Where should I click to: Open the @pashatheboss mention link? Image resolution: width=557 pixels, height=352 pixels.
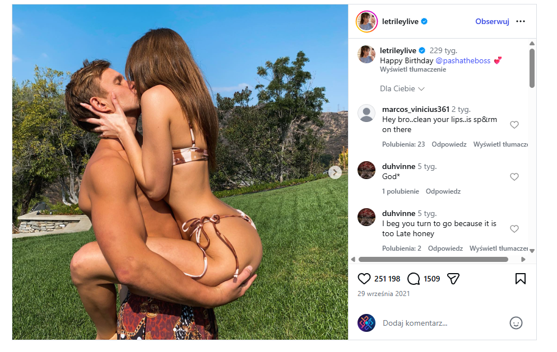[463, 60]
